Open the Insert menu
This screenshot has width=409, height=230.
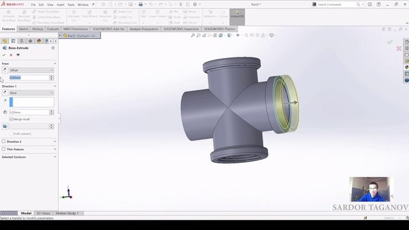click(61, 4)
